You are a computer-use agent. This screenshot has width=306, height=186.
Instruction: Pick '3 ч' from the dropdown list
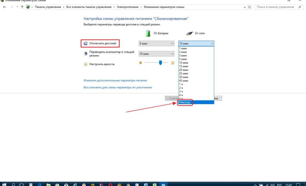196,91
